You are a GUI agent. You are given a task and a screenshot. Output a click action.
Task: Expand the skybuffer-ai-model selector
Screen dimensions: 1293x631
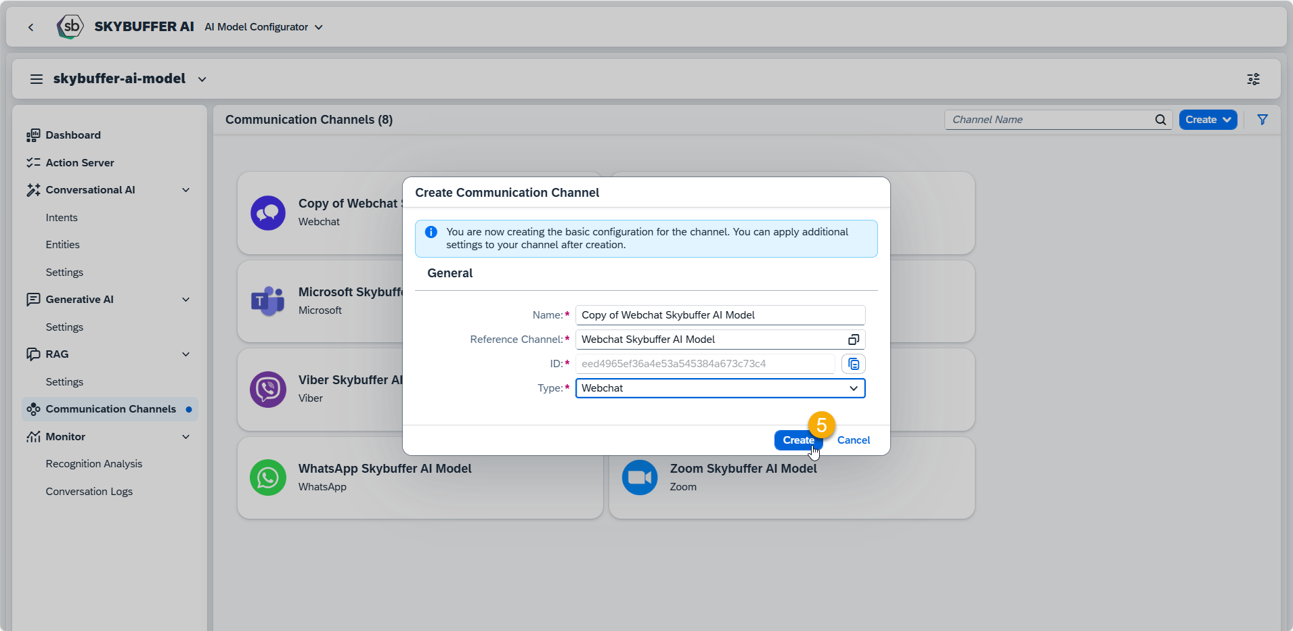(202, 79)
